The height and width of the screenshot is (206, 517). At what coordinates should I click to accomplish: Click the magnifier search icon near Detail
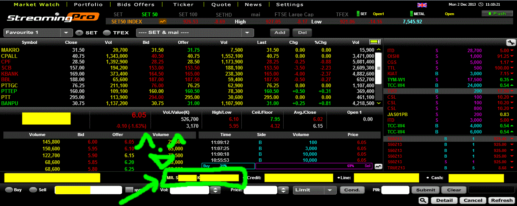[423, 200]
